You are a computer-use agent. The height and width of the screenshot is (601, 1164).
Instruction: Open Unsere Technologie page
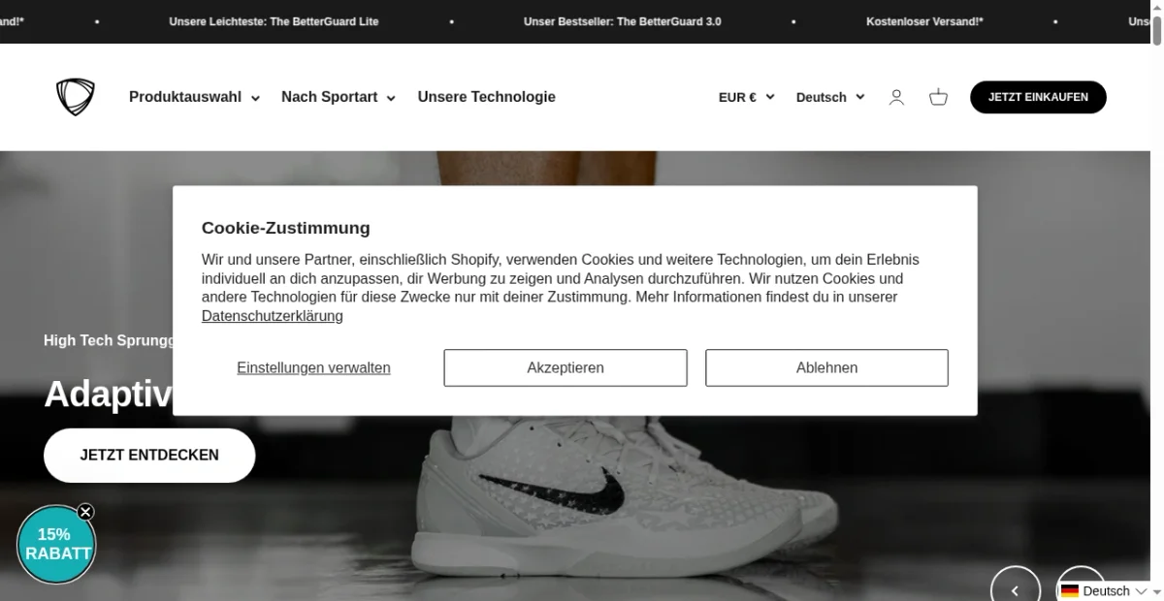tap(487, 97)
